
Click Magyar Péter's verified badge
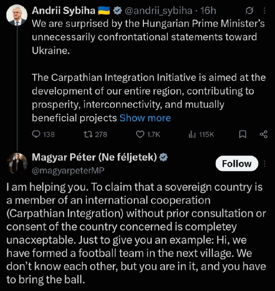click(163, 158)
